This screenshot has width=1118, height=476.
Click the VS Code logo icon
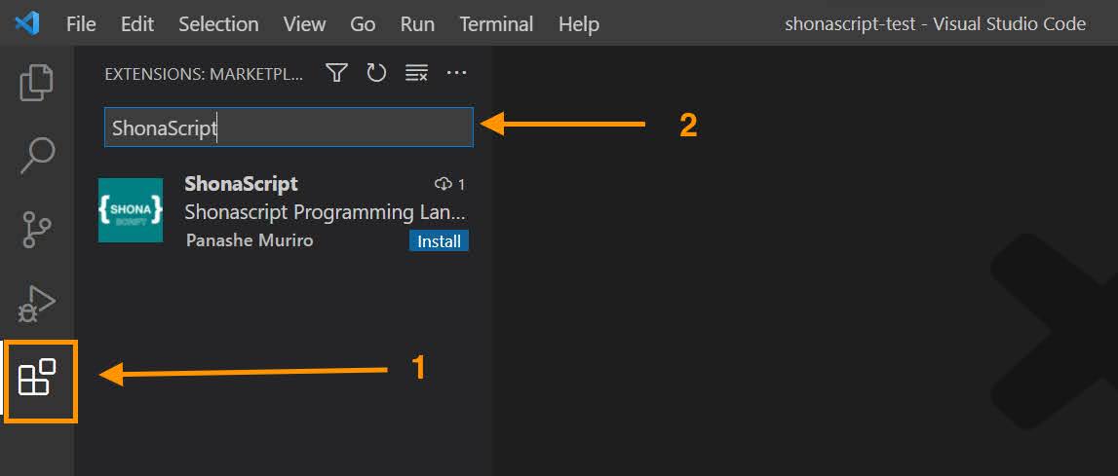pyautogui.click(x=27, y=23)
